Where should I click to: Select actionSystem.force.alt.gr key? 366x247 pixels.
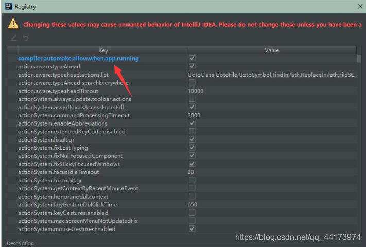coord(50,180)
